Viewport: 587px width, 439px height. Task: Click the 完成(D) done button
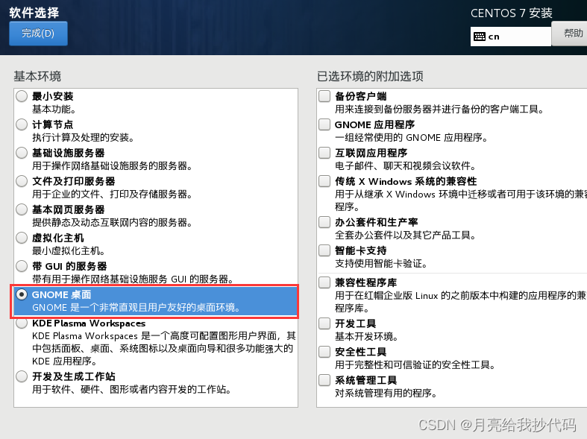coord(38,34)
